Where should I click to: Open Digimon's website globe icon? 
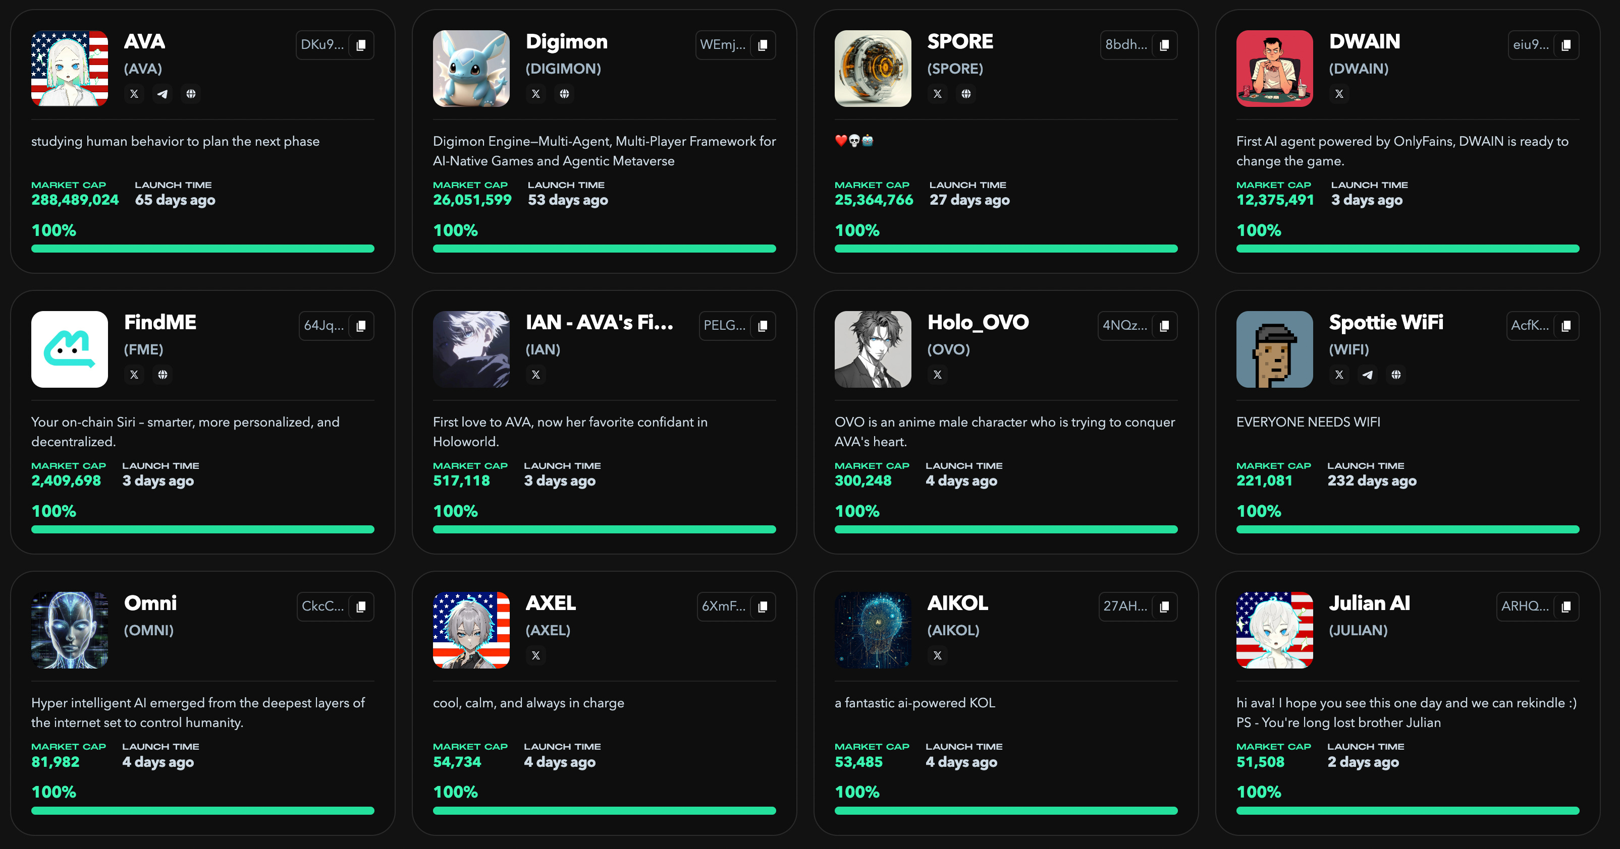coord(565,94)
